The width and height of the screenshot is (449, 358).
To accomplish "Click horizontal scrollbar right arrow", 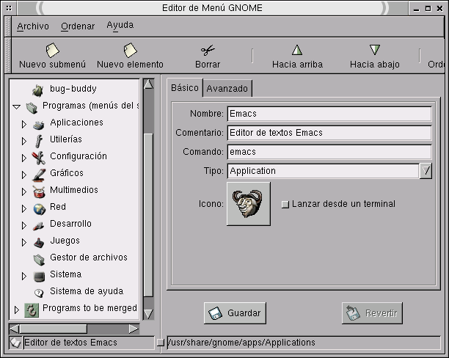I will 134,329.
